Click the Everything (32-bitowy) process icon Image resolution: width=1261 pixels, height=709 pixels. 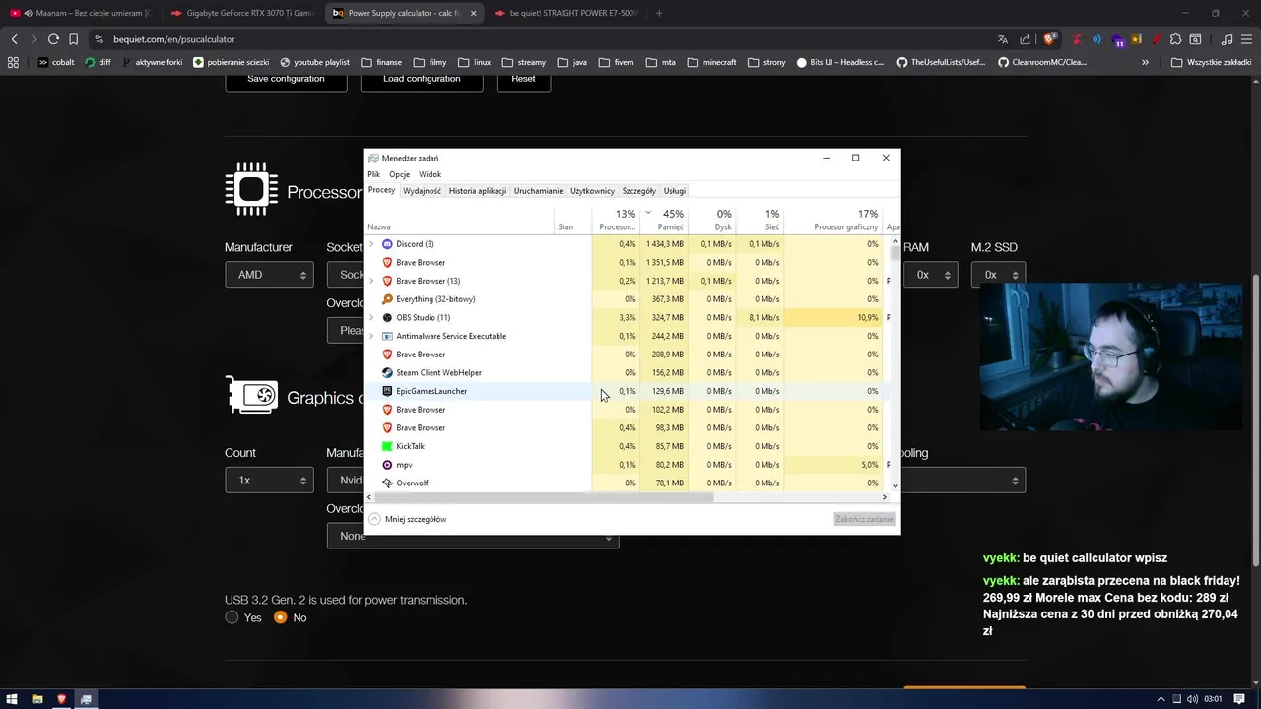pos(387,299)
